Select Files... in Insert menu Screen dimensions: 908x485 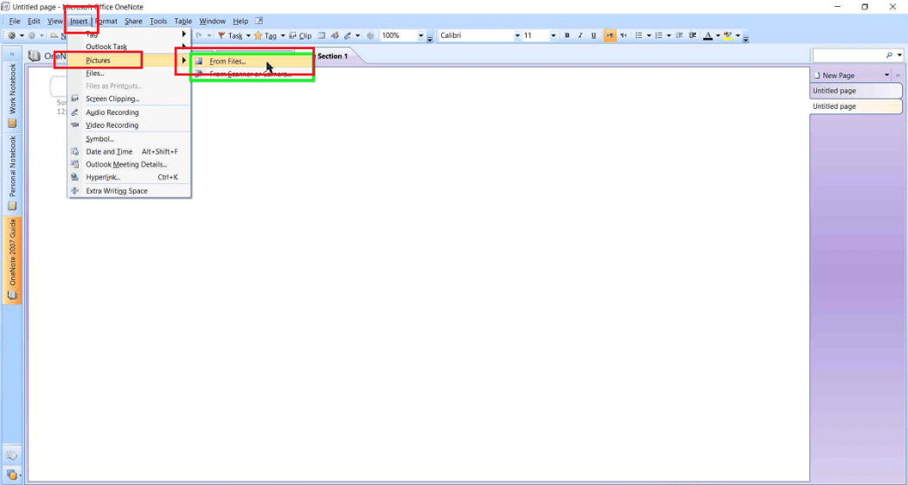pos(130,73)
